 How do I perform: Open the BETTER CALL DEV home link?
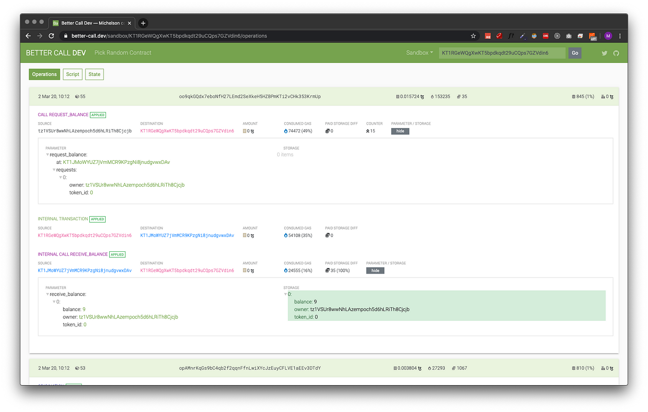click(x=56, y=53)
